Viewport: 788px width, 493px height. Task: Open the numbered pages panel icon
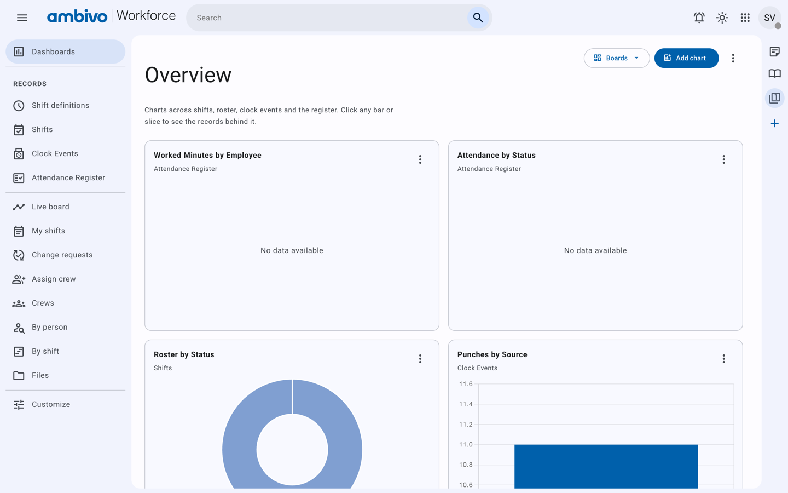point(774,98)
